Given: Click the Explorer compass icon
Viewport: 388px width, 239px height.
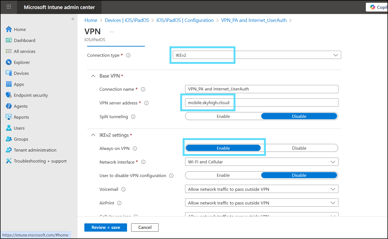Looking at the screenshot, I should point(9,62).
